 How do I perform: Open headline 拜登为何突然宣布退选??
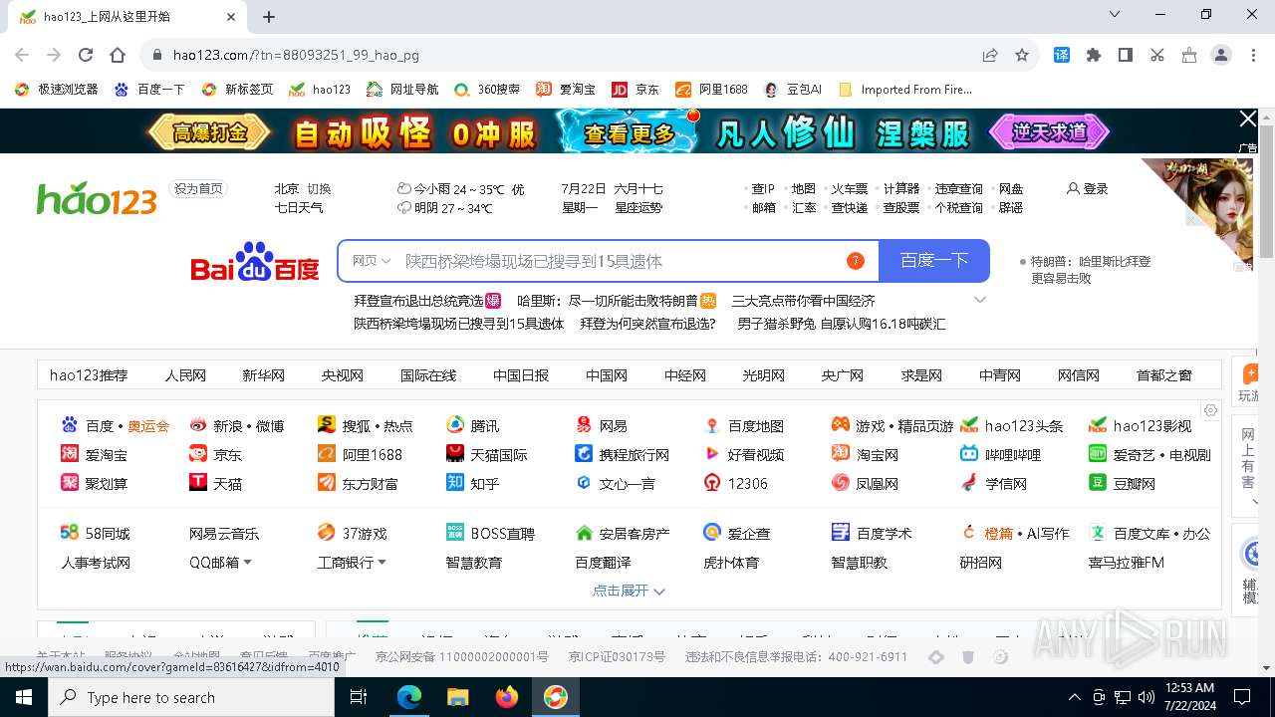coord(647,324)
